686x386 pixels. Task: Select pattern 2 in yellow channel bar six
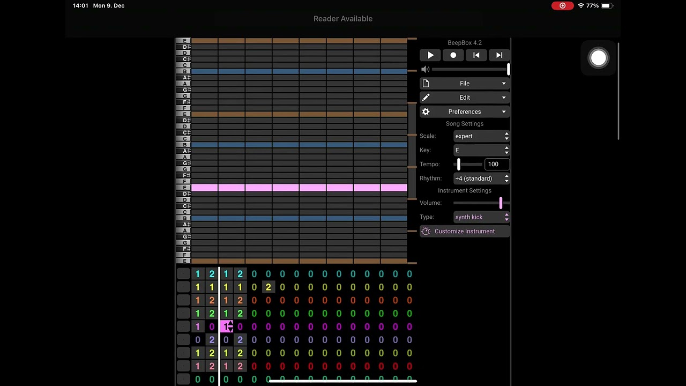click(x=268, y=287)
